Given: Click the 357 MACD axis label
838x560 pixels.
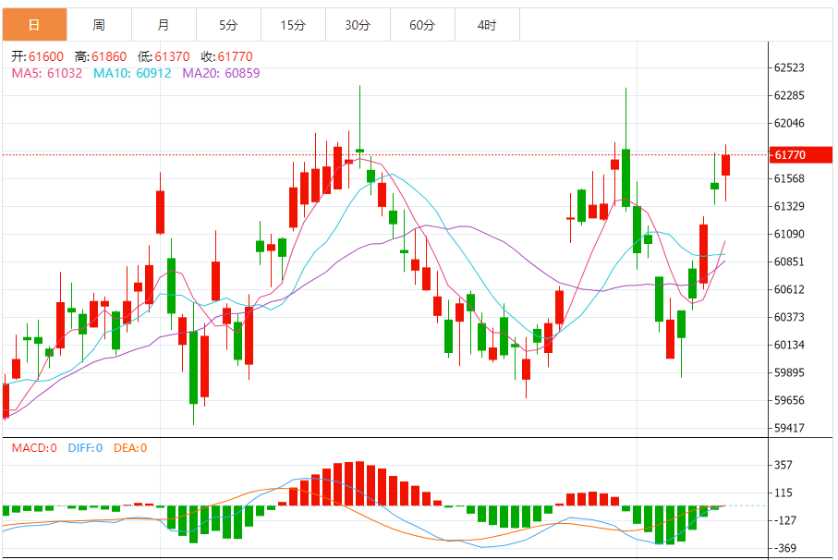Looking at the screenshot, I should (783, 466).
